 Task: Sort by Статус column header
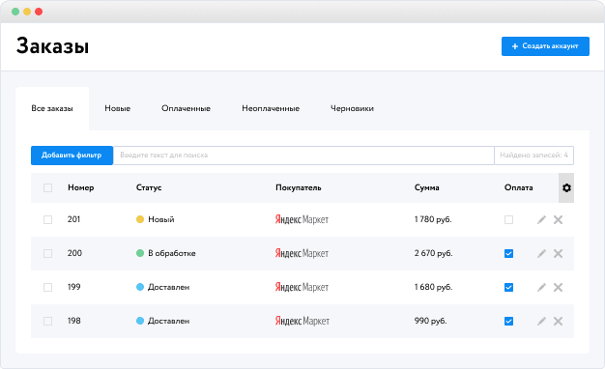coord(149,187)
